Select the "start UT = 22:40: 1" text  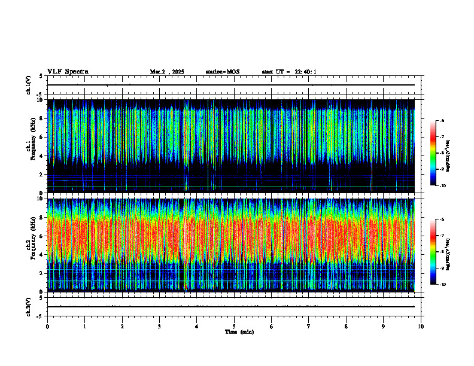(289, 72)
